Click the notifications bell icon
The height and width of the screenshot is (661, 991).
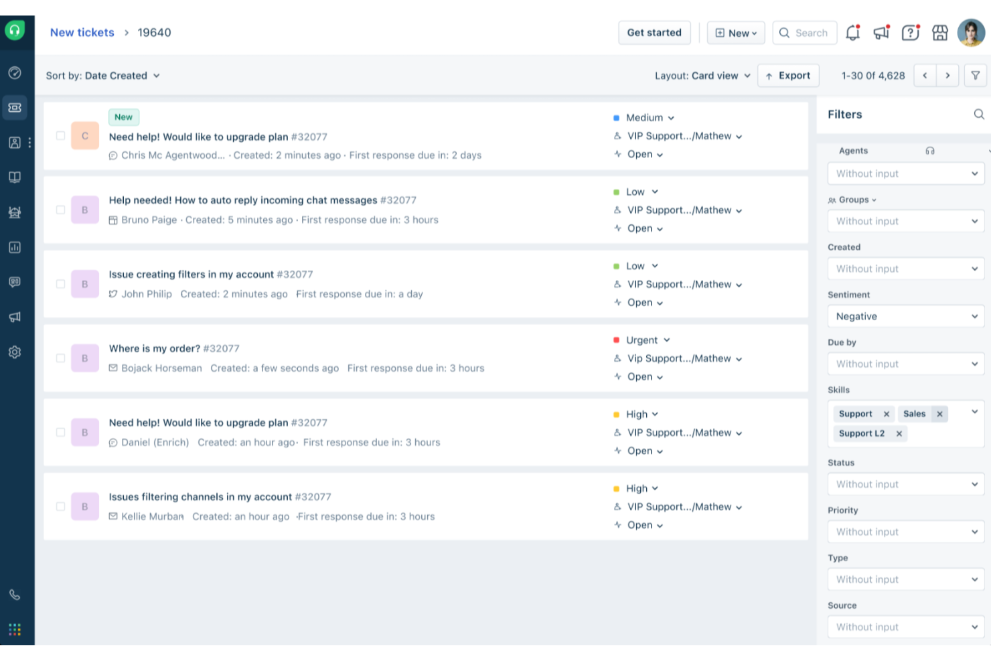(852, 32)
